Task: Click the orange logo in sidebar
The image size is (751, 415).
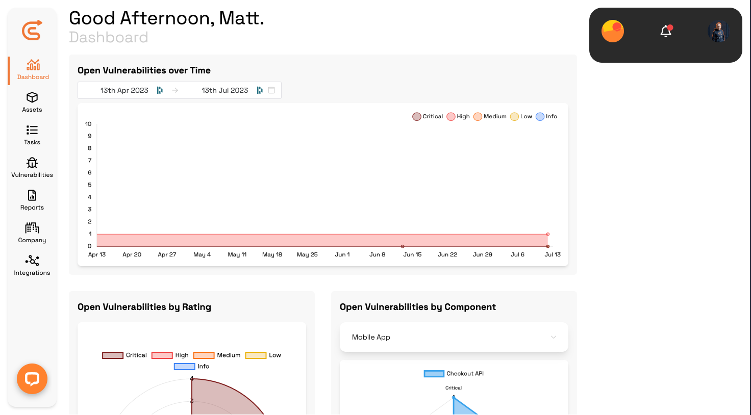Action: (x=32, y=31)
